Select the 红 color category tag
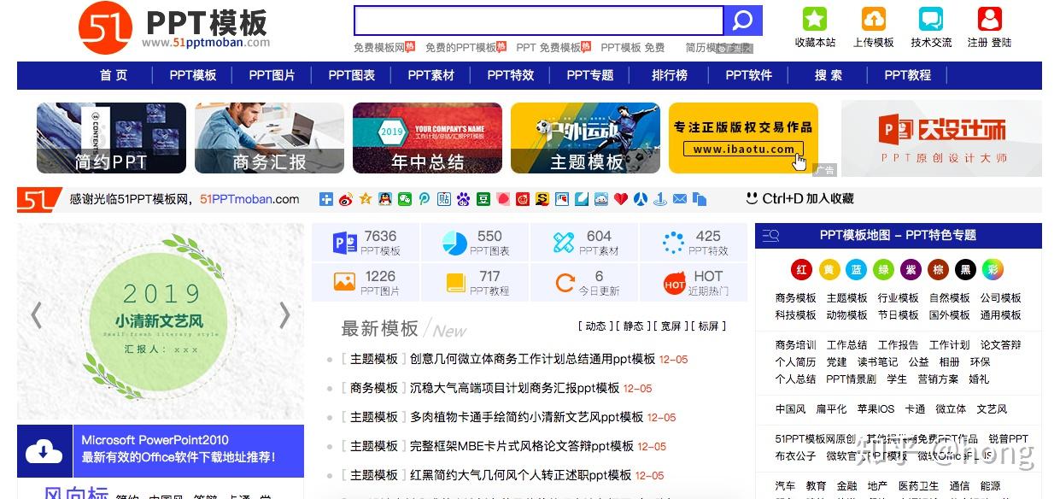 801,269
